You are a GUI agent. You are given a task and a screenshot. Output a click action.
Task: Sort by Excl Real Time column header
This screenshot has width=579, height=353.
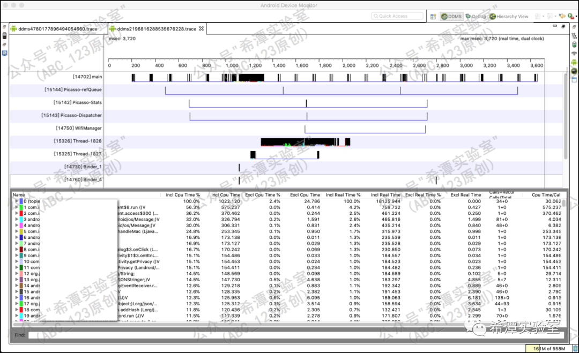465,195
